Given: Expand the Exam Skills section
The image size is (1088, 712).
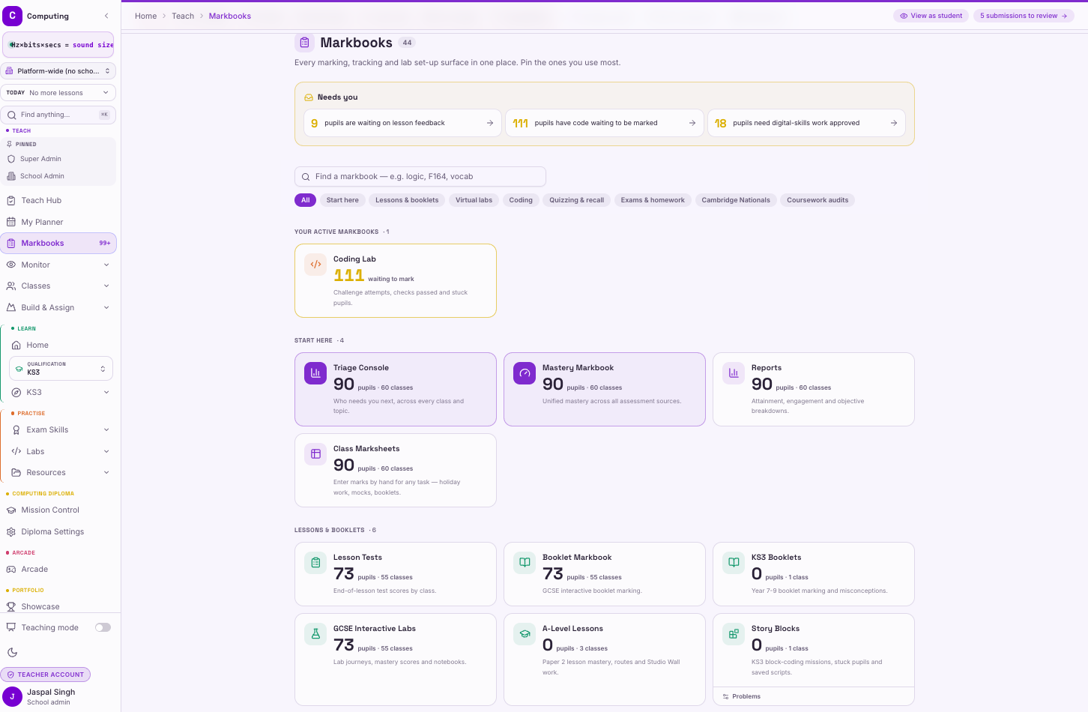Looking at the screenshot, I should tap(61, 429).
